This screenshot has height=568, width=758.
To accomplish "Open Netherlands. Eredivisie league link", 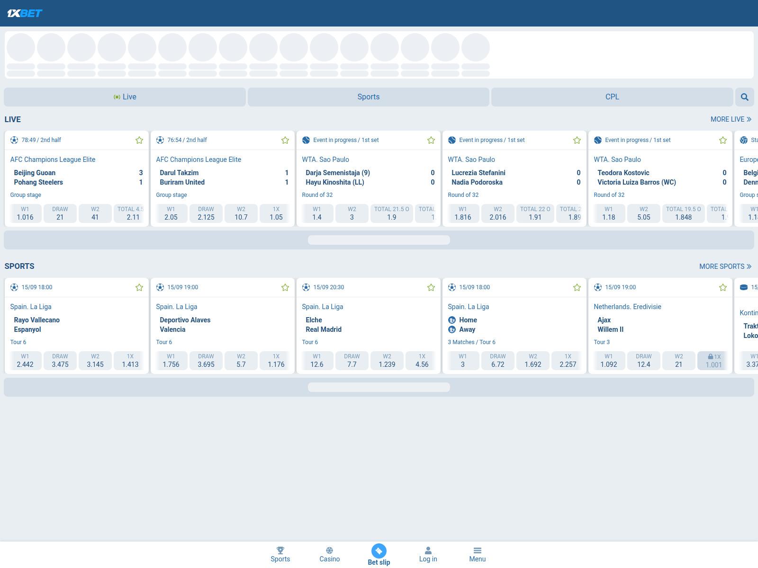I will pyautogui.click(x=628, y=307).
